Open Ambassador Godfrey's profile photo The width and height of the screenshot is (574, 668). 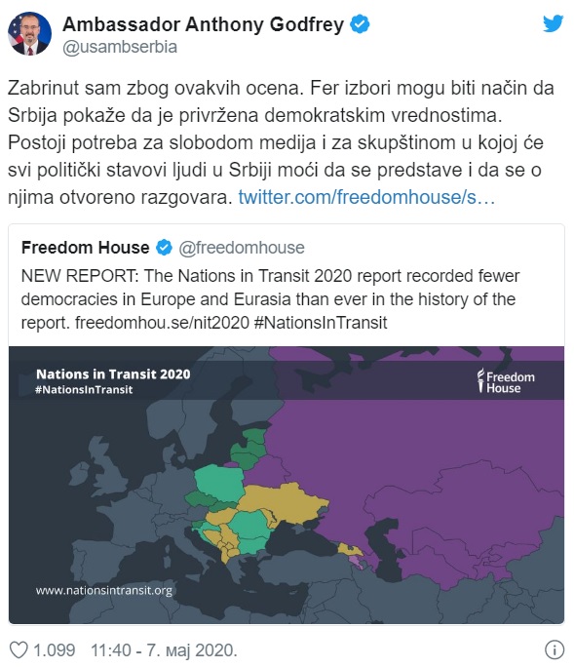tap(29, 34)
